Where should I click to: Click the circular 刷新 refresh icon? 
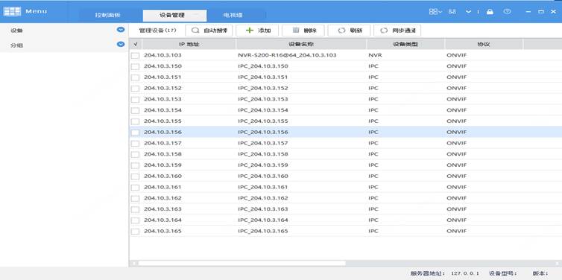click(x=341, y=31)
